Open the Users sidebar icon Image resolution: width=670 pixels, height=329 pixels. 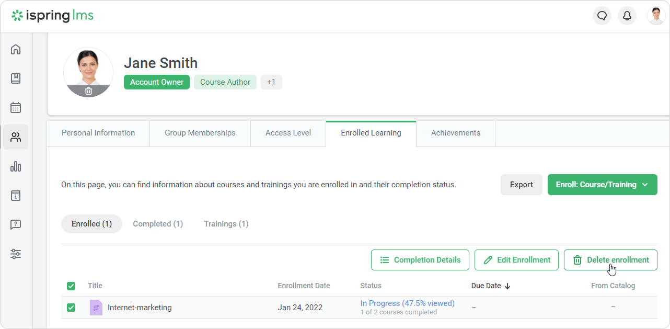(16, 138)
